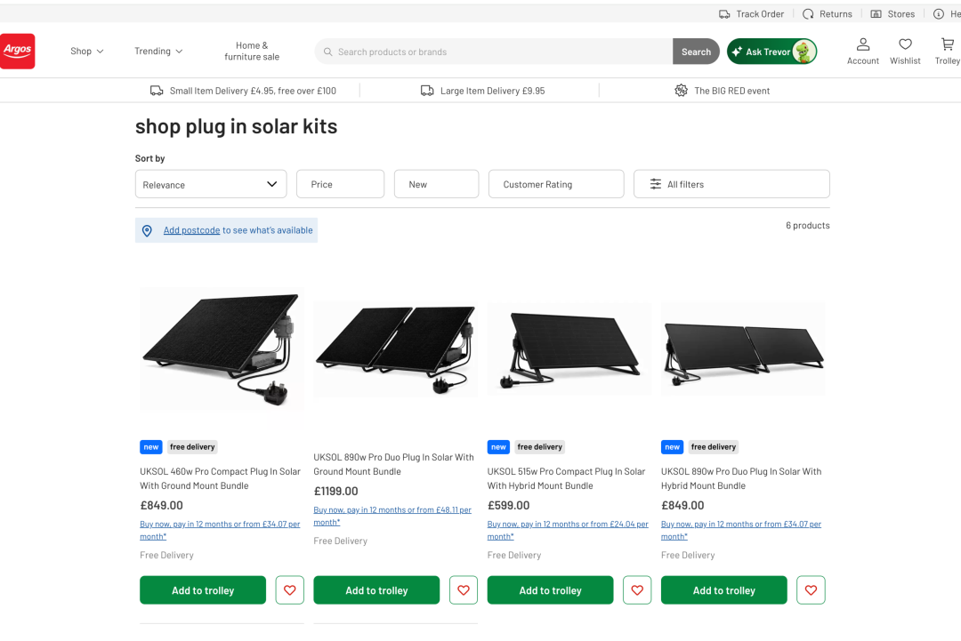Click the postcode location pin icon
This screenshot has width=961, height=641.
pyautogui.click(x=147, y=231)
